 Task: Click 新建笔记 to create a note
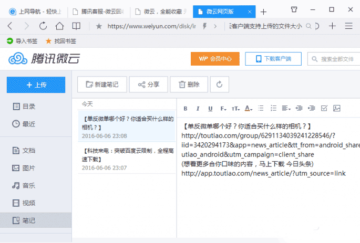click(102, 84)
